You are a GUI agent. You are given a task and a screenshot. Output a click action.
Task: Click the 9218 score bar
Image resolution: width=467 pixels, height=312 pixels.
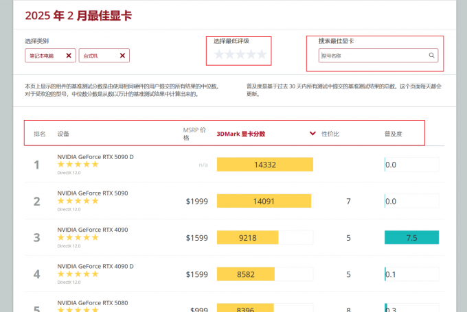(x=247, y=237)
